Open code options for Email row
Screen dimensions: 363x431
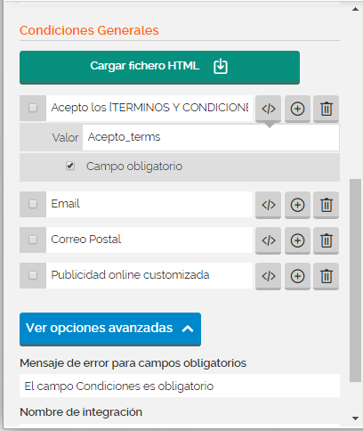click(268, 205)
